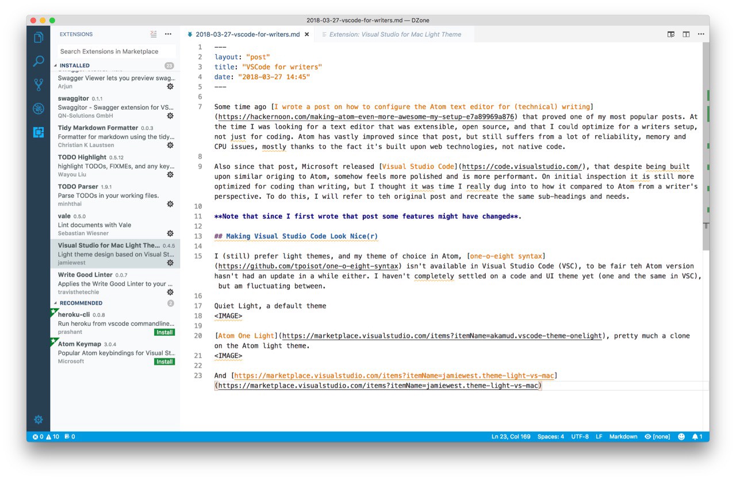
Task: Open the Explorer view in activity bar
Action: click(x=39, y=37)
